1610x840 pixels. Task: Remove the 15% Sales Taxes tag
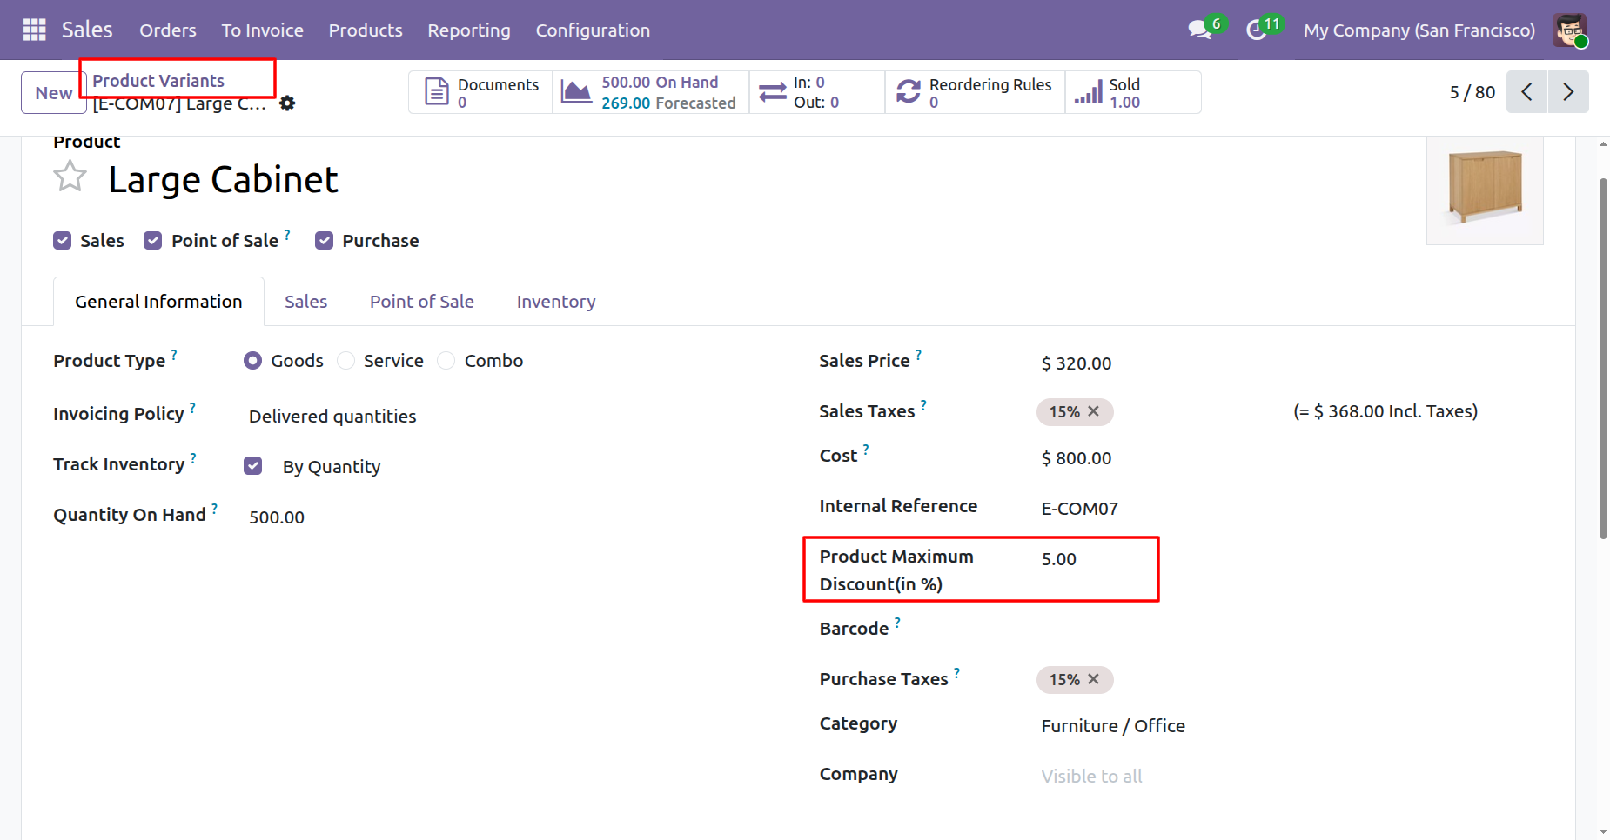(x=1094, y=411)
